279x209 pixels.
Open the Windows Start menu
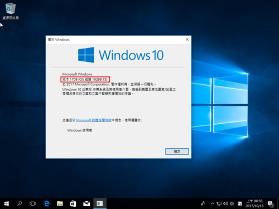(7, 203)
